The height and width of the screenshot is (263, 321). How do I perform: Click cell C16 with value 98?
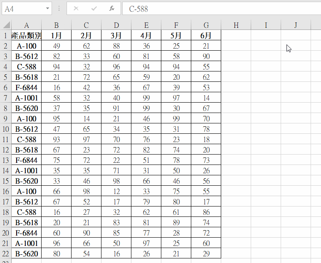[x=86, y=191]
